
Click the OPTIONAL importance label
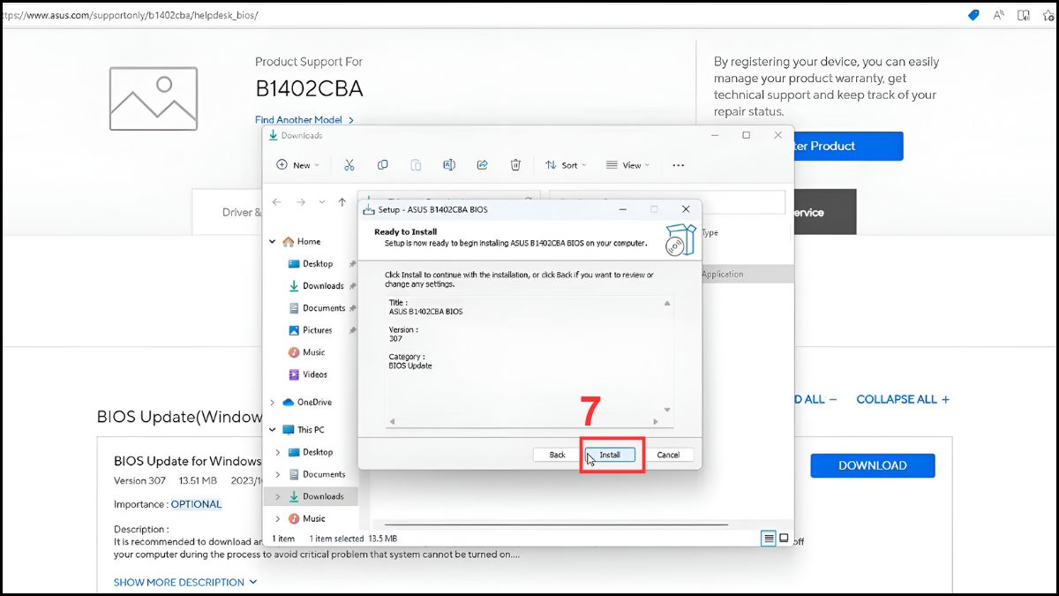196,504
